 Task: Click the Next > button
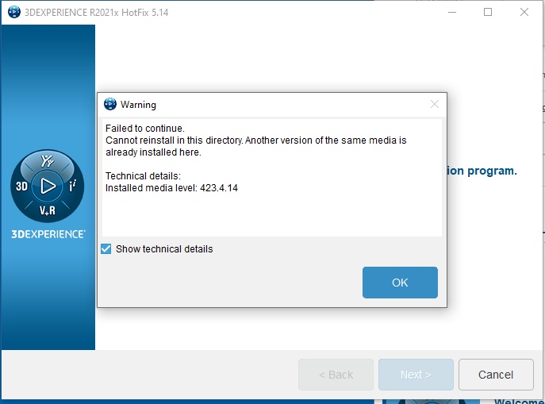(416, 375)
